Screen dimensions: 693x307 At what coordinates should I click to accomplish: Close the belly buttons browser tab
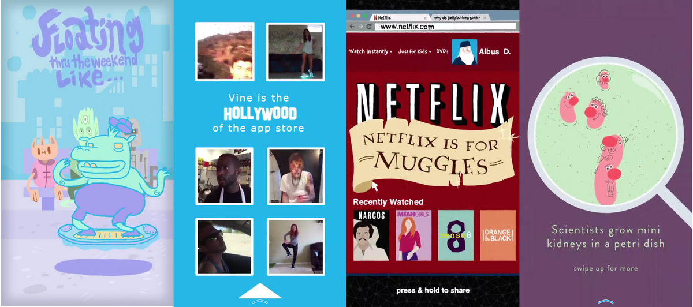pyautogui.click(x=483, y=18)
